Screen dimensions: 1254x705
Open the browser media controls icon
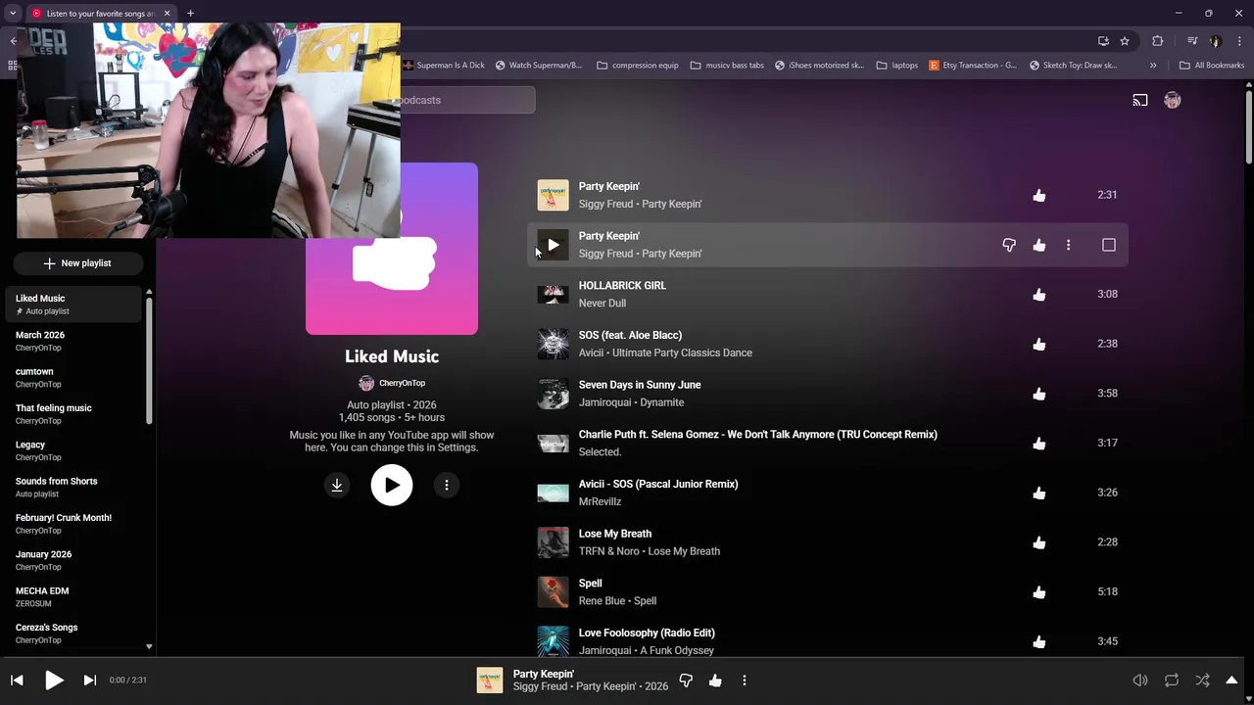pyautogui.click(x=1192, y=41)
